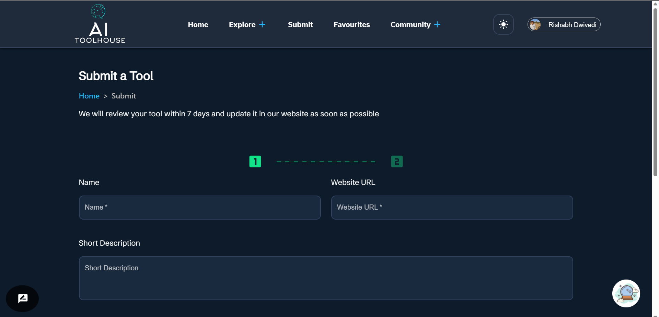Select step 1 of the submission wizard
Image resolution: width=659 pixels, height=317 pixels.
(255, 161)
